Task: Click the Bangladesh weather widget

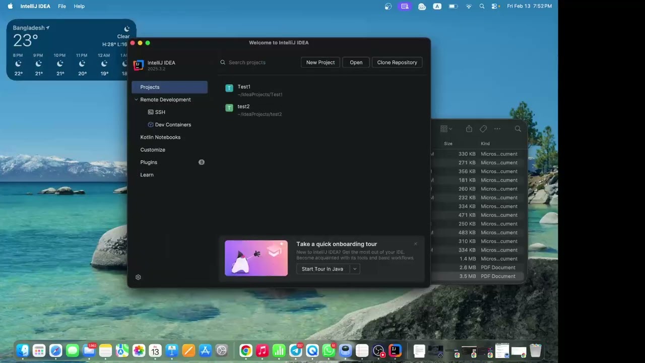Action: coord(71,49)
